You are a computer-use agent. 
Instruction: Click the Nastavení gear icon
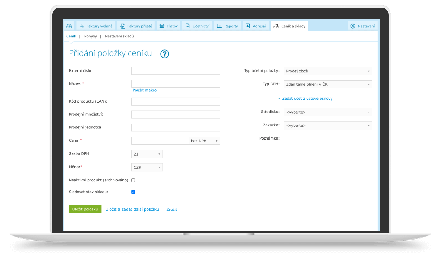tap(353, 26)
